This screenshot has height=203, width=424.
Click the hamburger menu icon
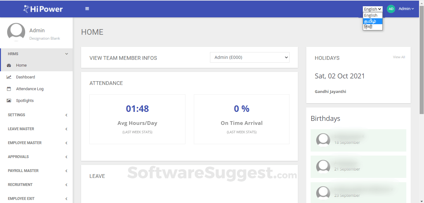pos(87,9)
